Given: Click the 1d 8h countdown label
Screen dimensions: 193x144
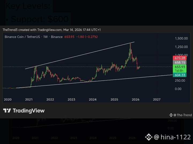Looking at the screenshot, I should coord(179,71).
